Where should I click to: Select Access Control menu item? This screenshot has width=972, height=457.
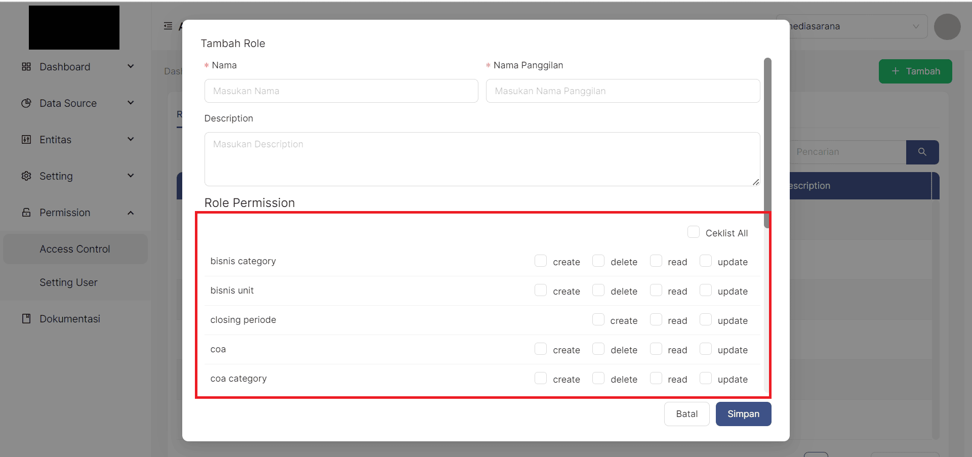pyautogui.click(x=75, y=249)
